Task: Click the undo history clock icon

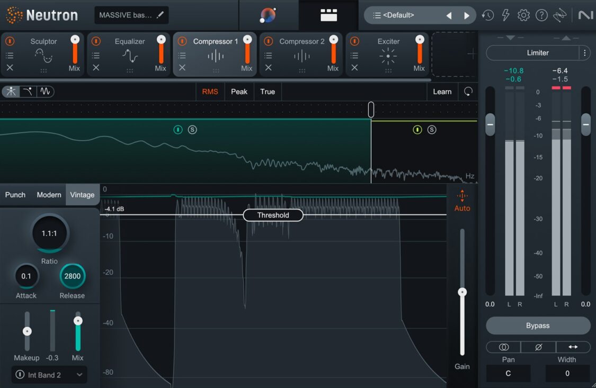Action: (487, 15)
